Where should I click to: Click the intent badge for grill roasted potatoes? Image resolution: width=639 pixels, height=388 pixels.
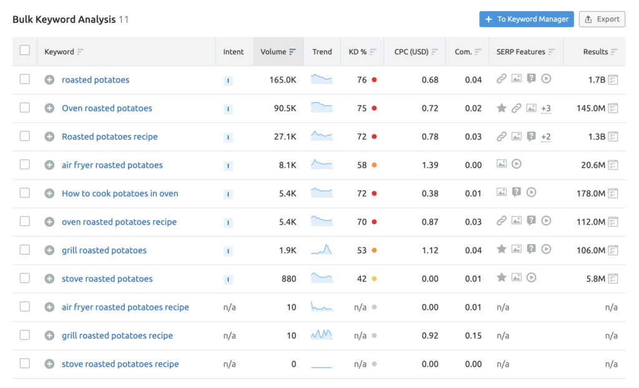click(x=228, y=251)
